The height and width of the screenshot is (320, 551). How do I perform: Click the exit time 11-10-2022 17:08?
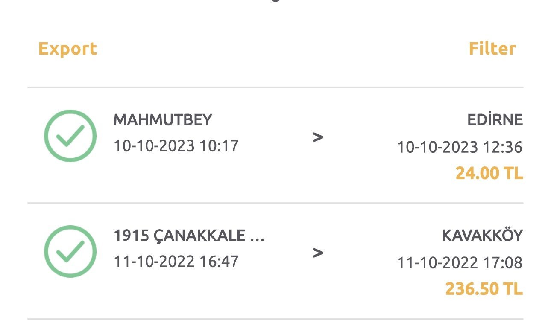point(460,262)
